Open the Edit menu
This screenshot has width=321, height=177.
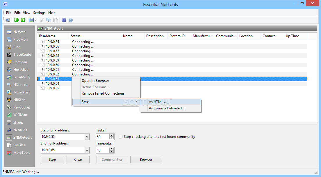pos(17,13)
